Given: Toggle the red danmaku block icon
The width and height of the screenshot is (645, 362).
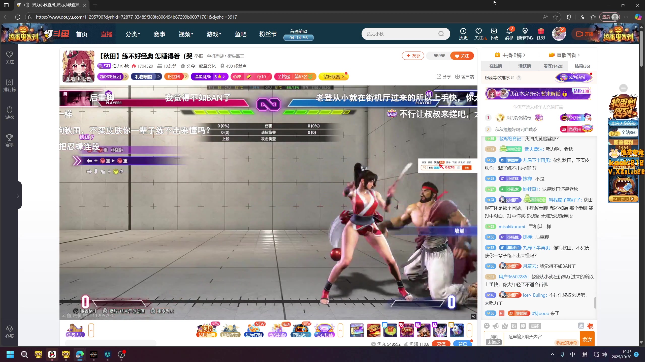Looking at the screenshot, I should (590, 326).
